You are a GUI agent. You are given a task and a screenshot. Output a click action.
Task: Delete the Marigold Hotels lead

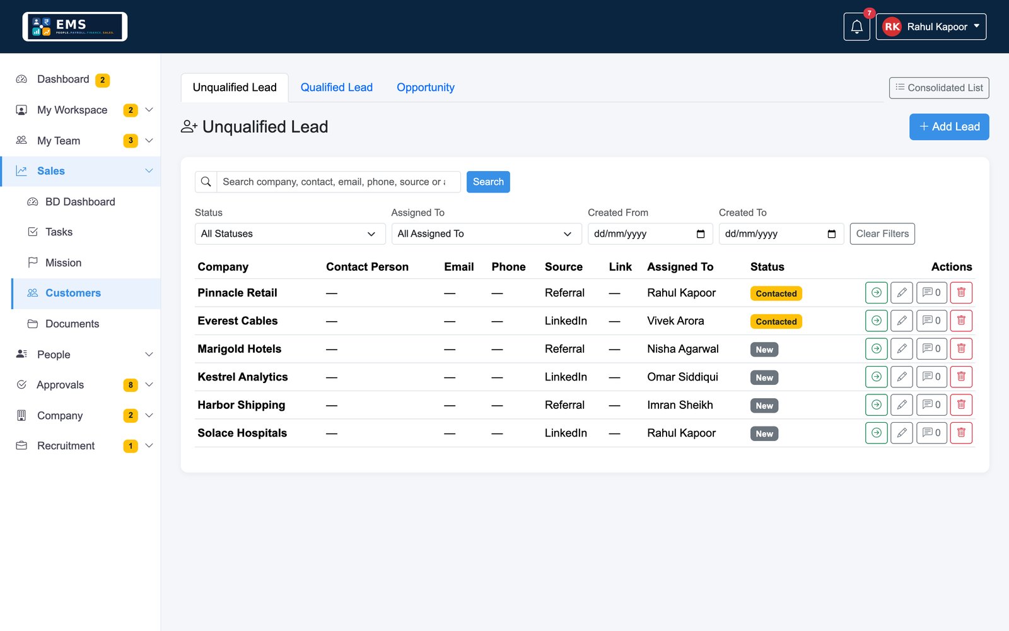pyautogui.click(x=961, y=349)
